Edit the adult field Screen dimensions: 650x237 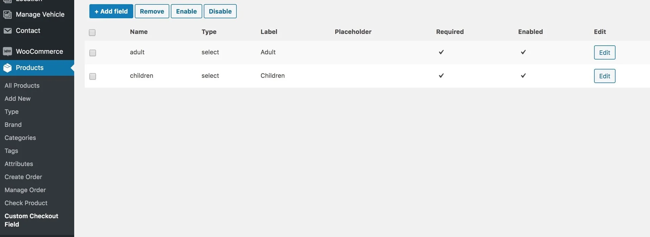click(x=605, y=52)
